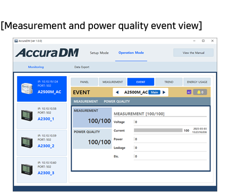This screenshot has width=230, height=192.
Task: Click the AccuraDM title bar app icon
Action: coord(16,41)
